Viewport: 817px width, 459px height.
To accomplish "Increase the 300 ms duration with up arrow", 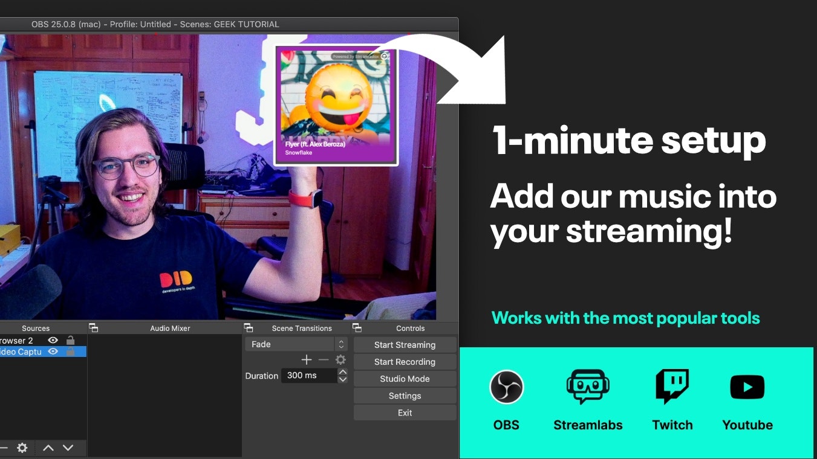I will tap(343, 371).
